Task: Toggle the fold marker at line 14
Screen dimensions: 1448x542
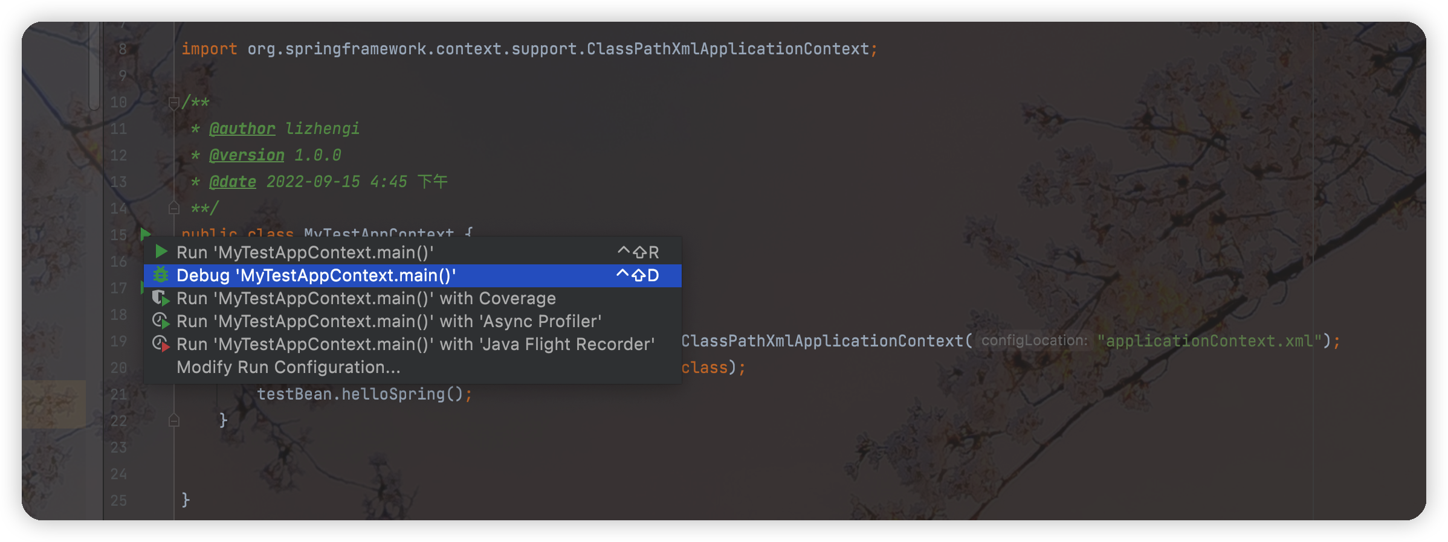Action: click(173, 208)
